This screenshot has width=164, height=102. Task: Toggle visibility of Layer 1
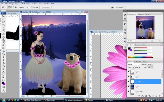[x=128, y=86]
